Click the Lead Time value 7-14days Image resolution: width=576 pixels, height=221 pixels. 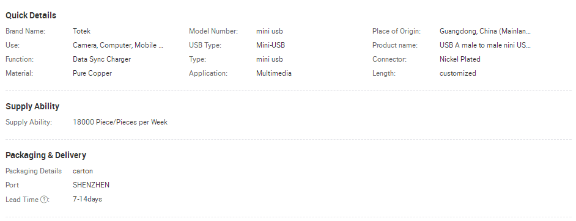(87, 199)
